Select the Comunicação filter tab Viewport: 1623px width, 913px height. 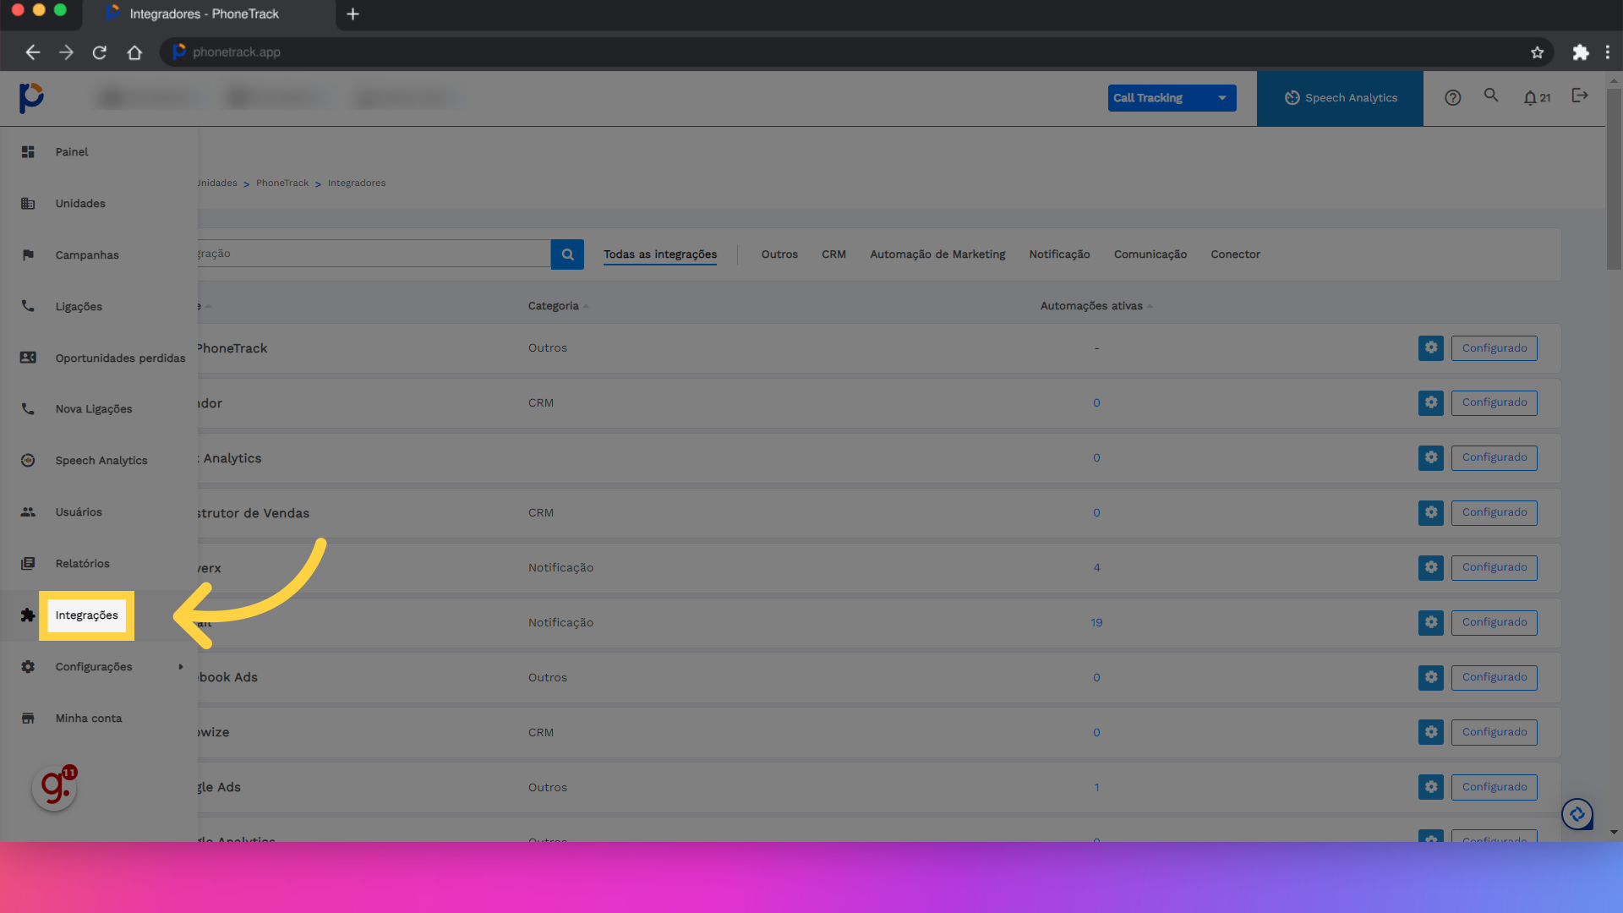click(x=1150, y=254)
